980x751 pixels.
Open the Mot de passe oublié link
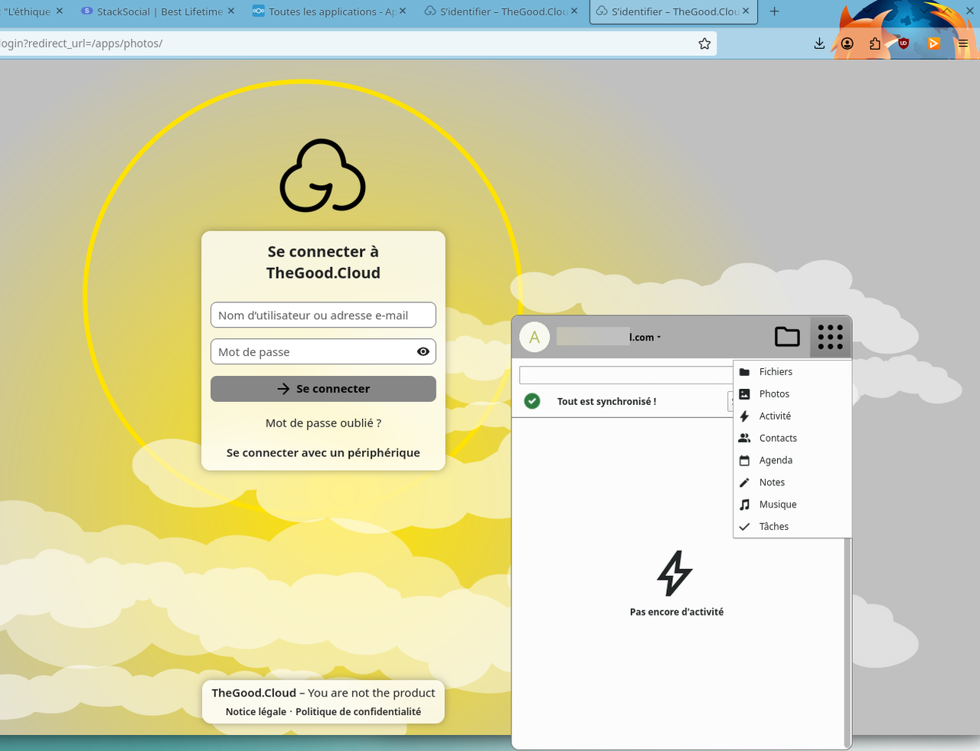[x=322, y=423]
